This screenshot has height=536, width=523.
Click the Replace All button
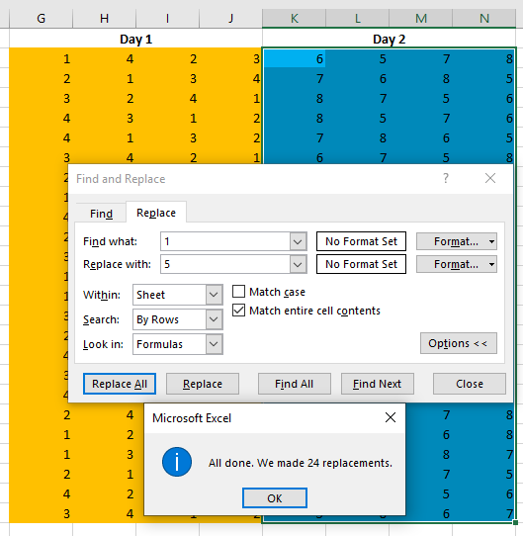[120, 384]
